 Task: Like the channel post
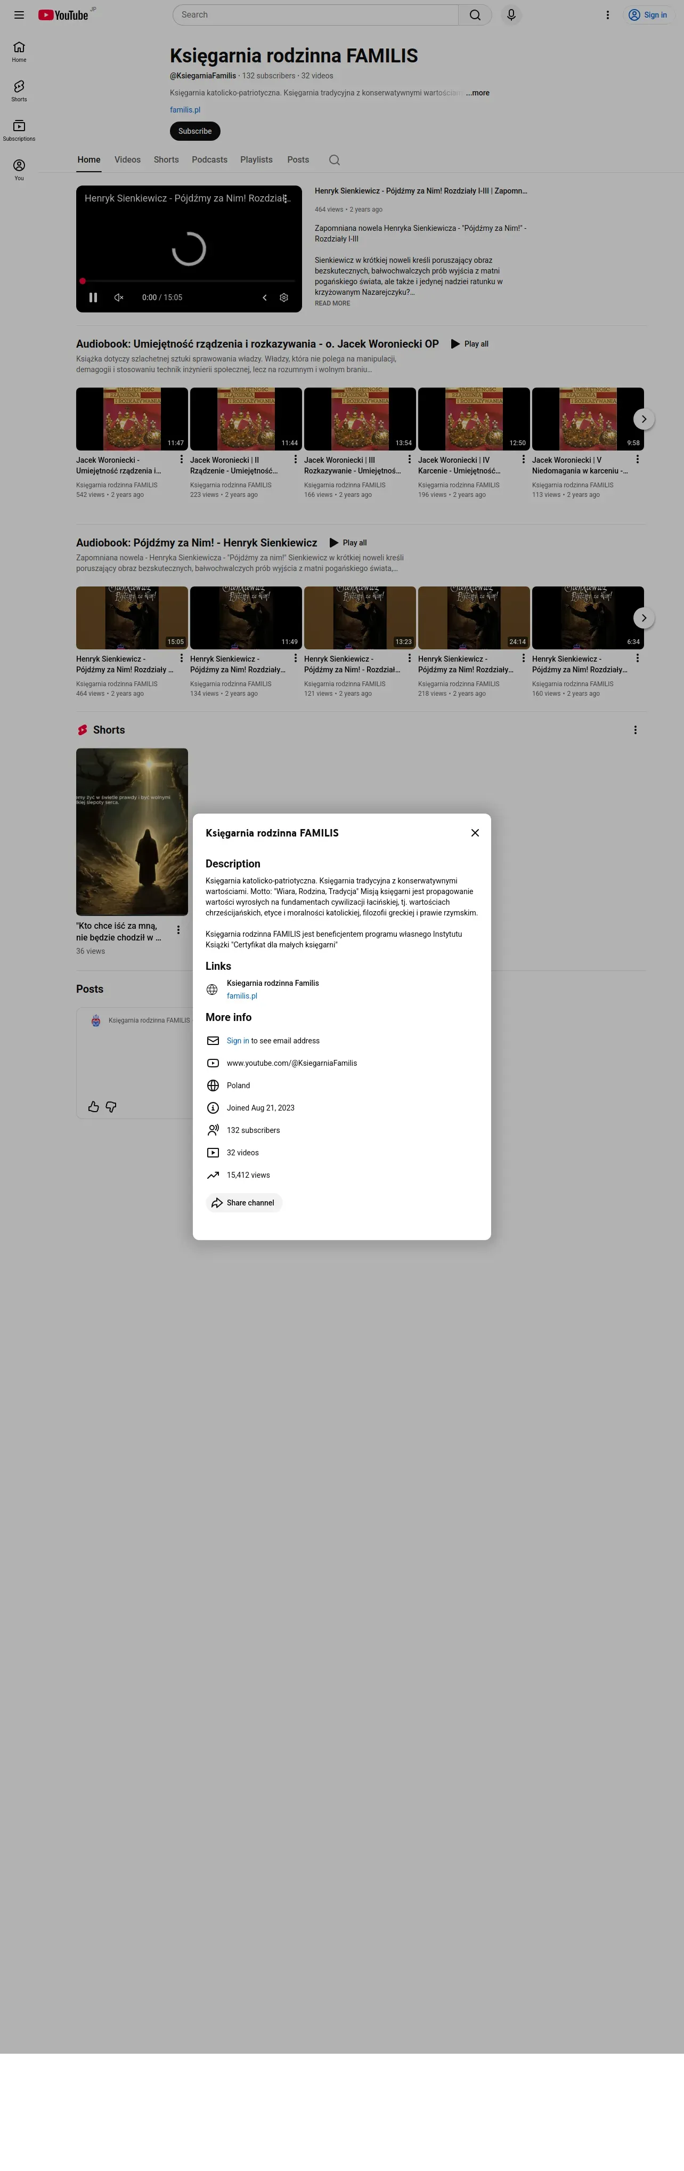94,1107
